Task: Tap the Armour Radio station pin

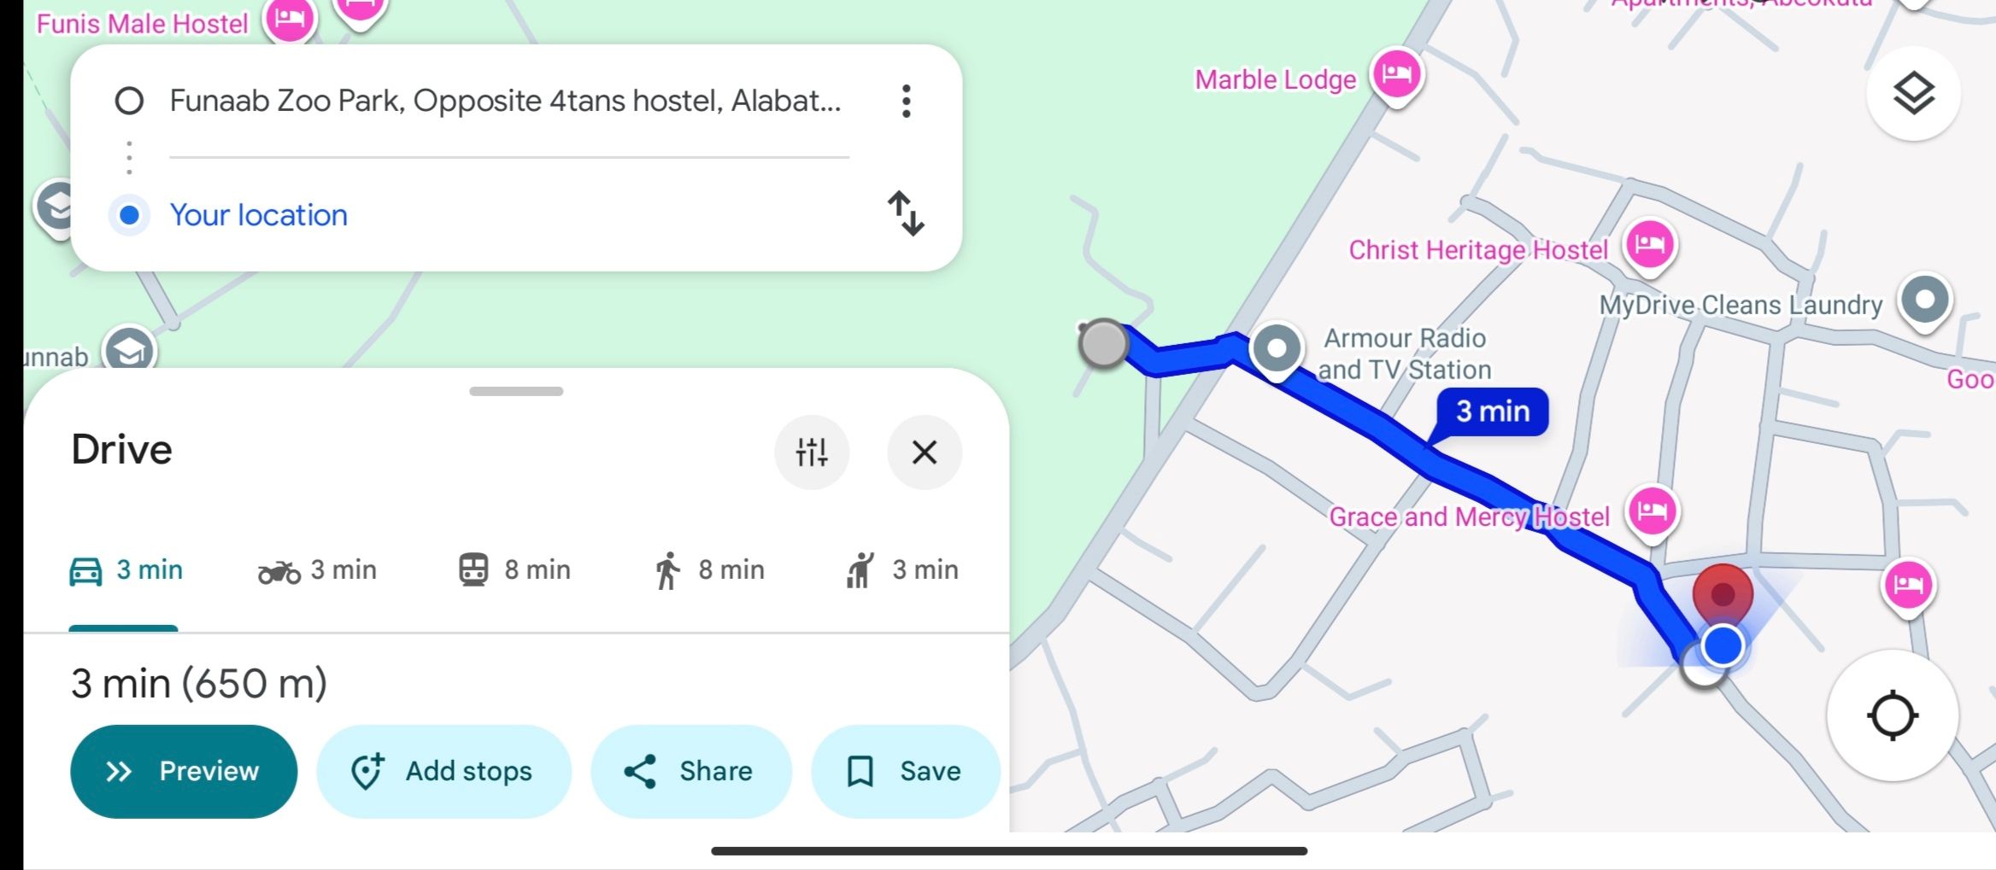Action: [x=1277, y=349]
